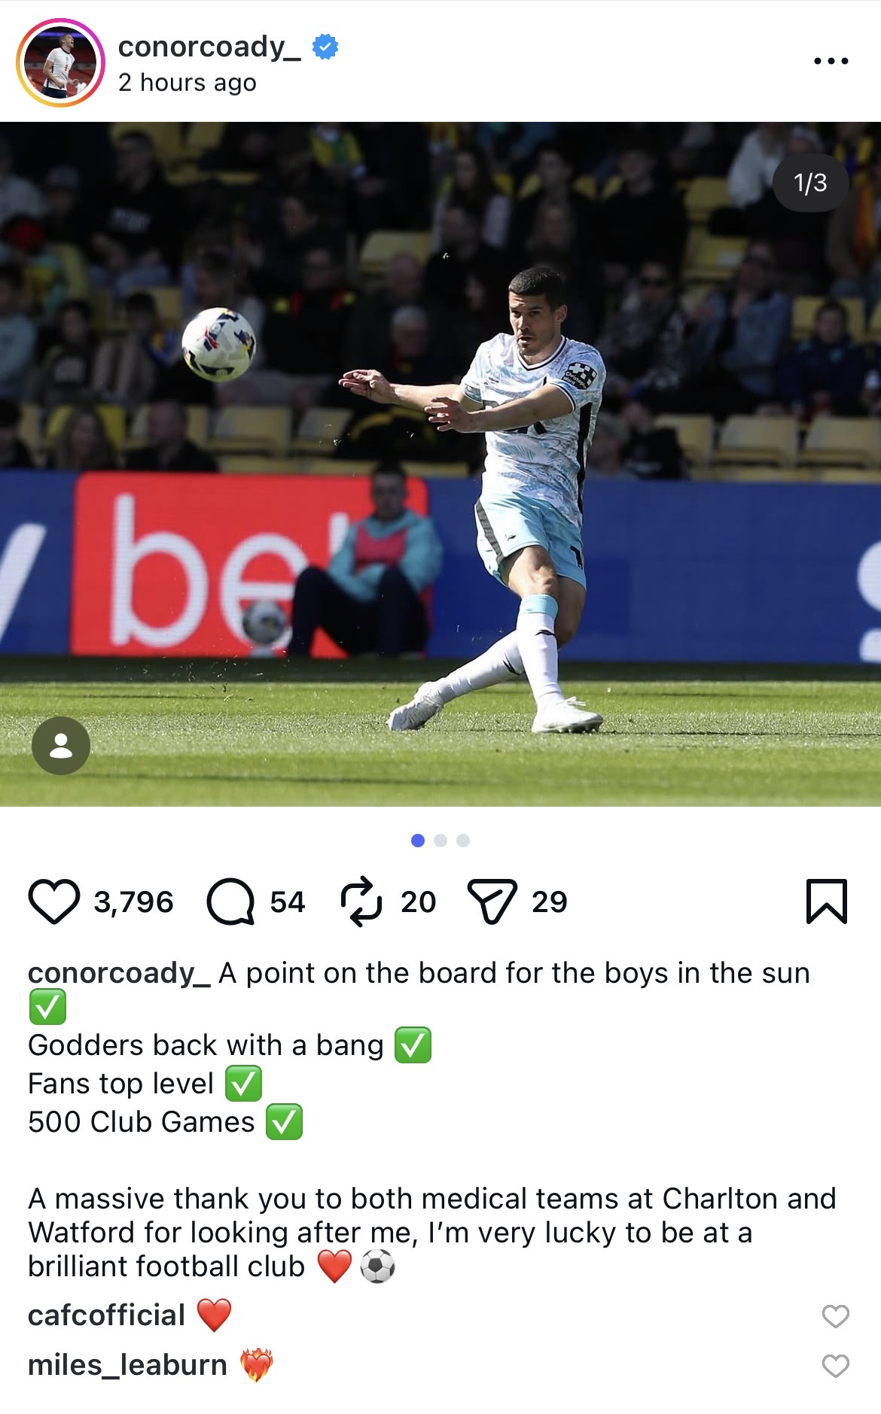Open the three-dot more options menu
The width and height of the screenshot is (881, 1414).
coord(831,61)
